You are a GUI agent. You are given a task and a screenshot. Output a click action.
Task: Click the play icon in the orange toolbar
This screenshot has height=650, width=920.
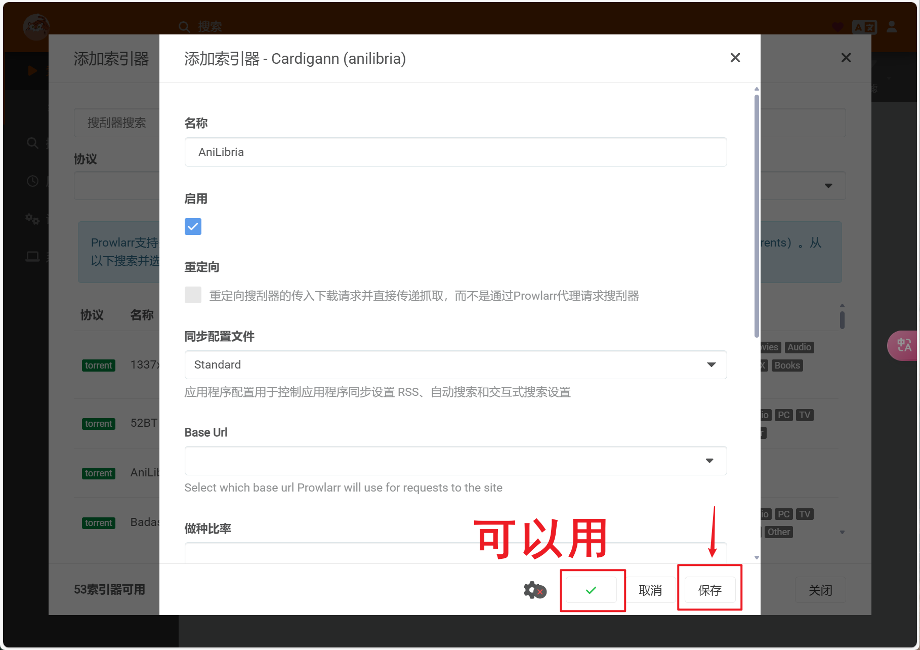33,70
